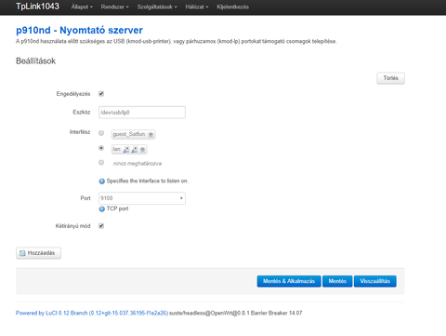Click the guest_Satfun wireless network icon
The width and height of the screenshot is (446, 336).
click(x=151, y=134)
